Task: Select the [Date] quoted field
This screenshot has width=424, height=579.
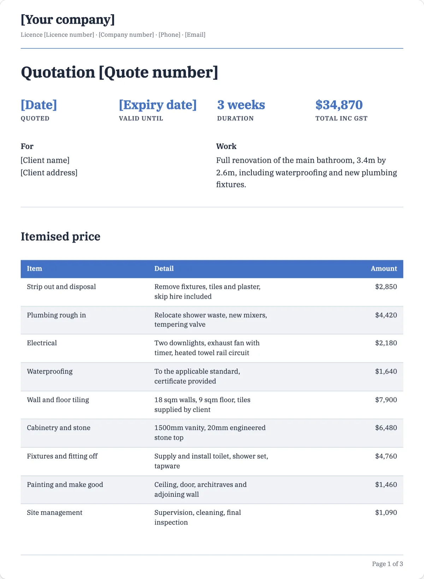Action: [39, 105]
